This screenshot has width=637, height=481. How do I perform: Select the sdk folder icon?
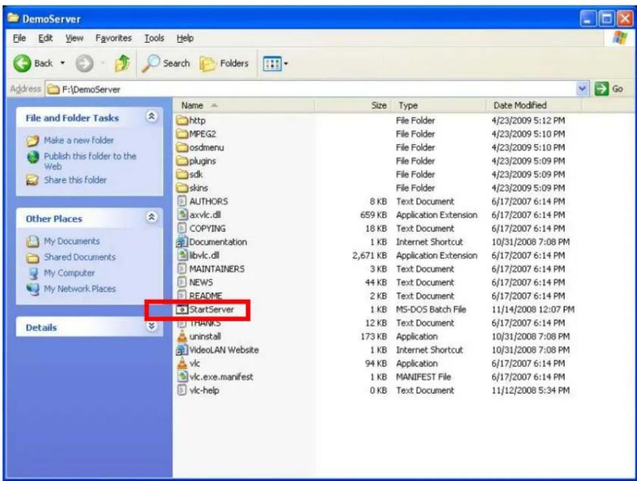(x=182, y=175)
